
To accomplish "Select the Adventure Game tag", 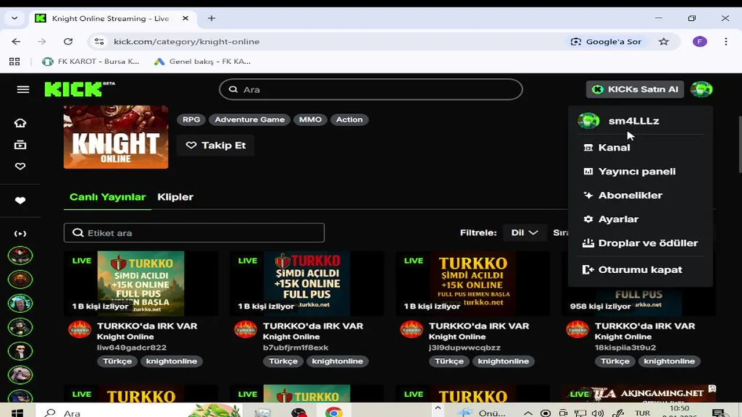I will (x=250, y=119).
